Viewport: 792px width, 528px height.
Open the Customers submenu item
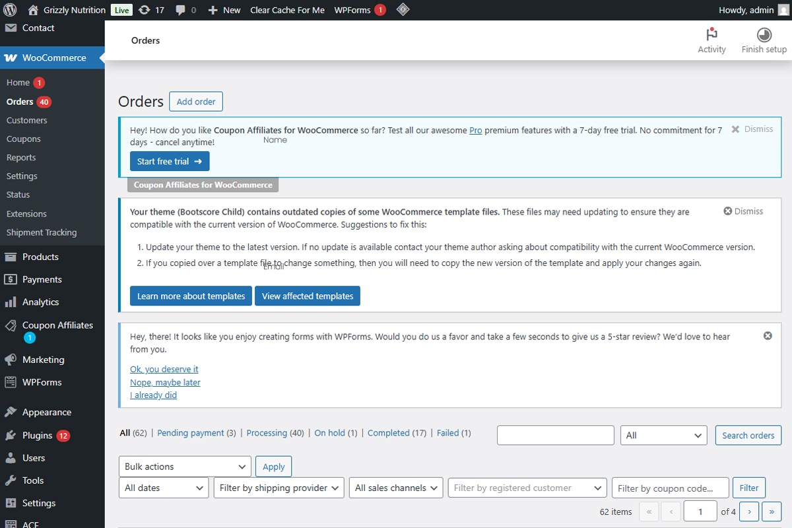(27, 120)
